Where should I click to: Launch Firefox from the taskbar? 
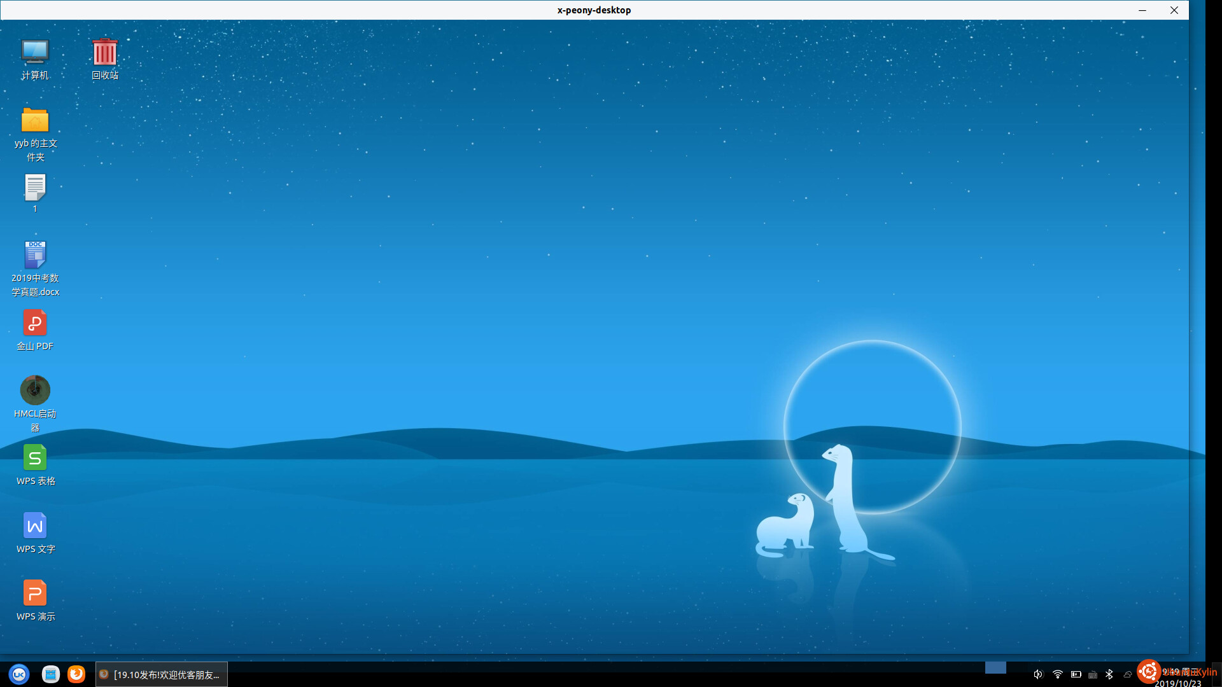76,674
